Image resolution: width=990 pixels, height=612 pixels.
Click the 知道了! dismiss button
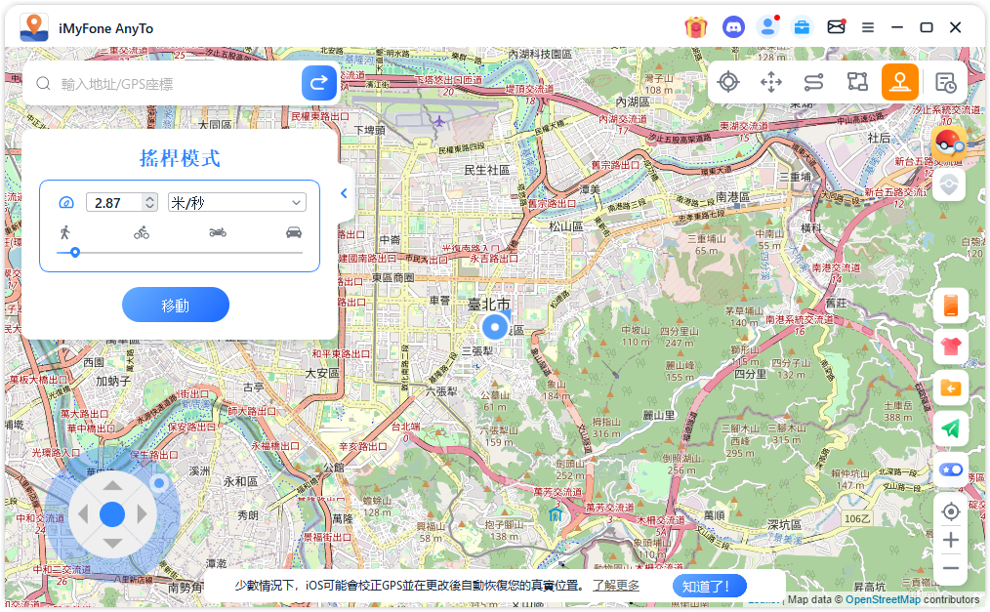(x=710, y=586)
